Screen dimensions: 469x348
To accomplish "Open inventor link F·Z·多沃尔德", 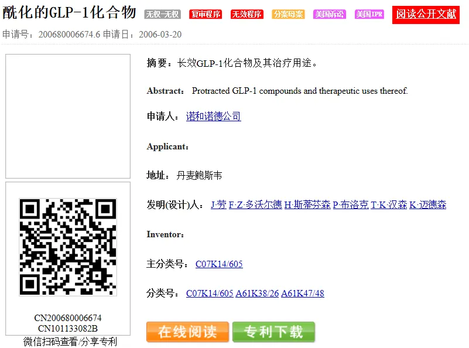I will point(255,205).
